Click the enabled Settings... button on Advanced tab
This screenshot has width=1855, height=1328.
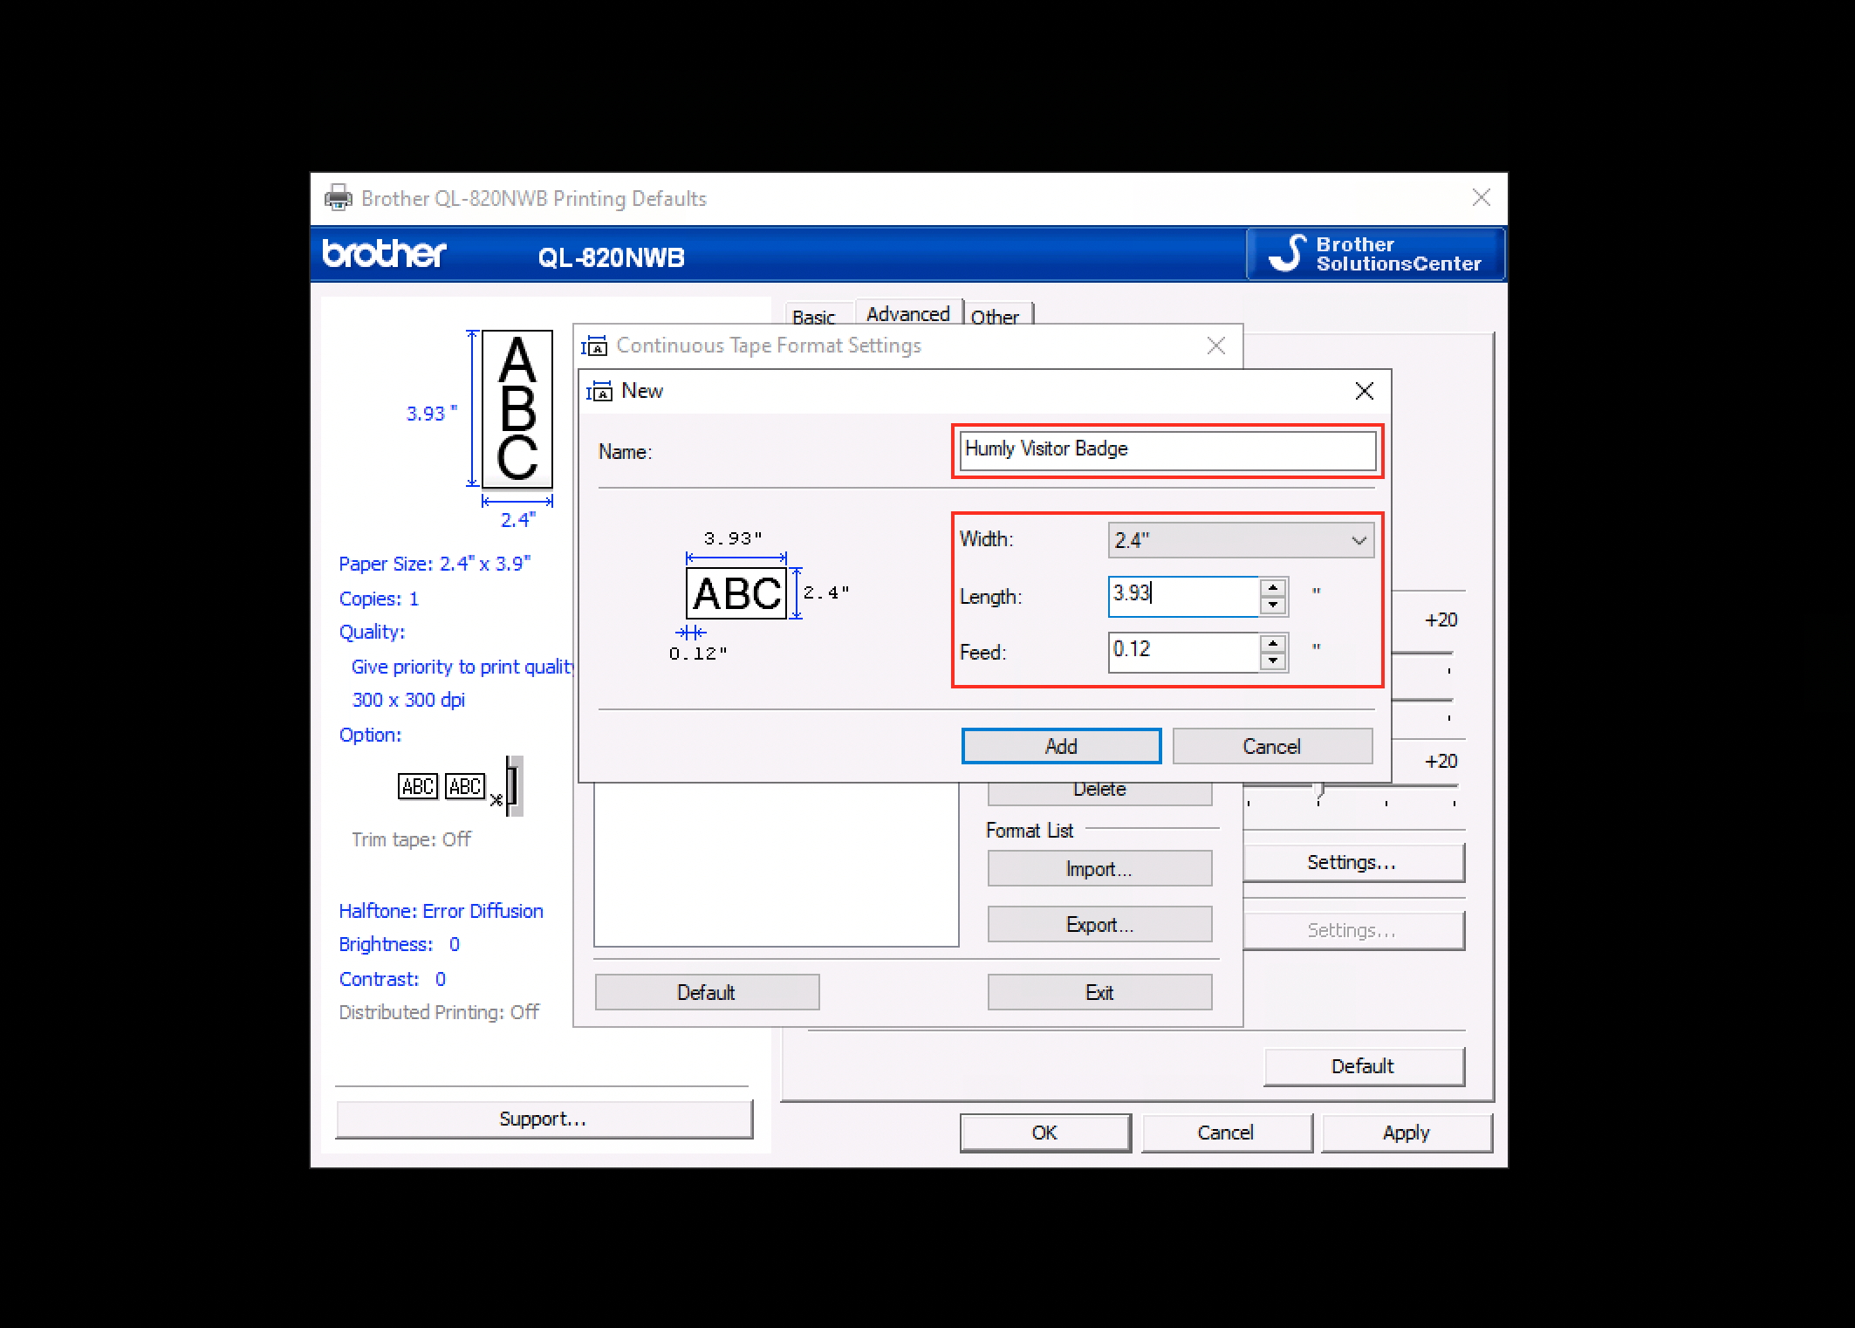[1352, 862]
